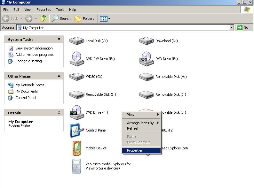
Task: Collapse the Other Places panel
Action: (59, 76)
